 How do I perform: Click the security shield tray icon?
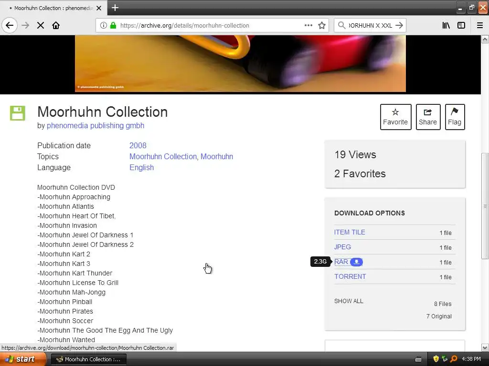pyautogui.click(x=436, y=359)
